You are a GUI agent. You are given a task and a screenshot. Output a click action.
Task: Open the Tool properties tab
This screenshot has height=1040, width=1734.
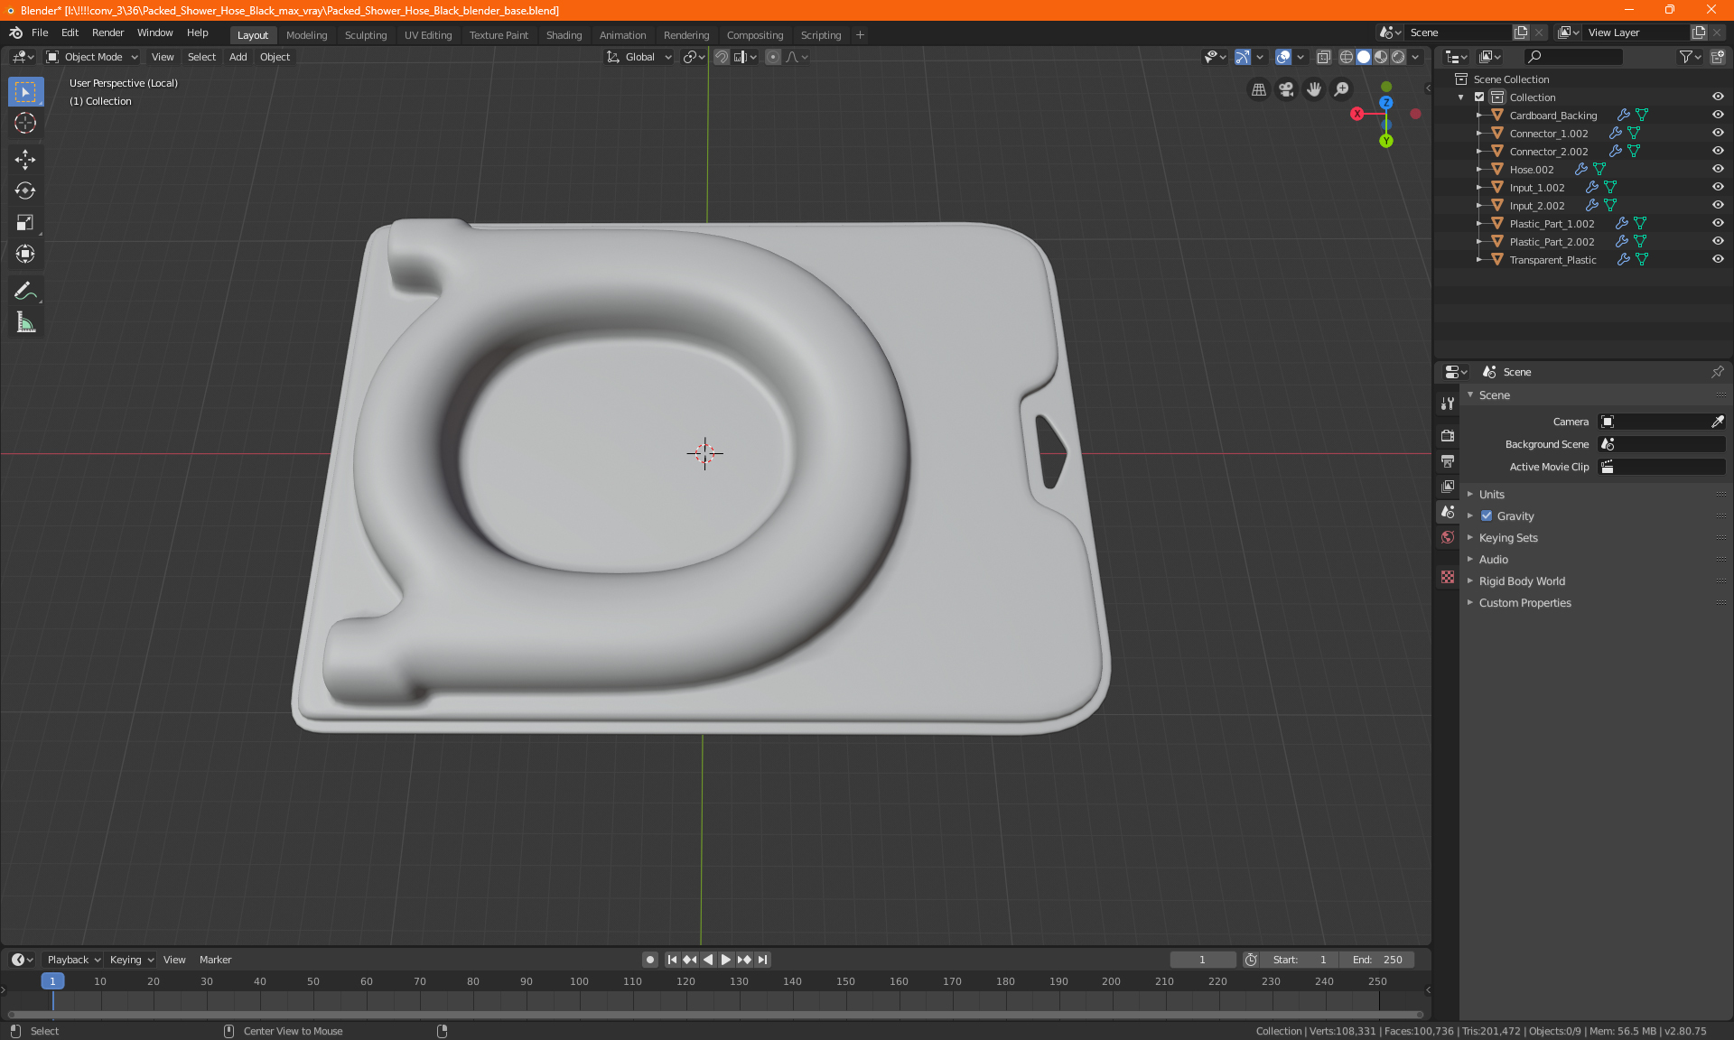1448,404
